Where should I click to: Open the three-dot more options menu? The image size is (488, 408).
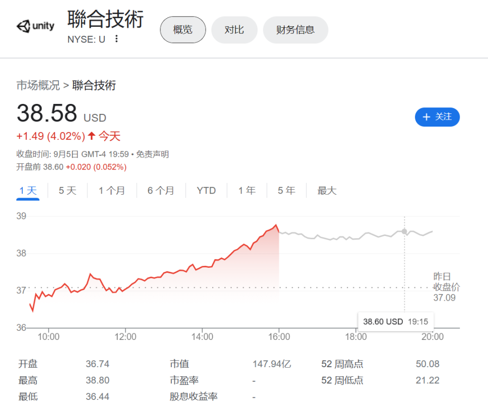(116, 39)
